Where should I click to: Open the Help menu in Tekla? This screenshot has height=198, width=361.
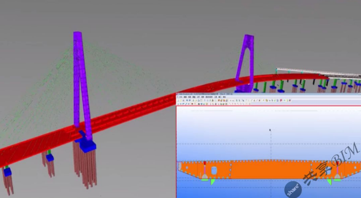click(x=224, y=97)
